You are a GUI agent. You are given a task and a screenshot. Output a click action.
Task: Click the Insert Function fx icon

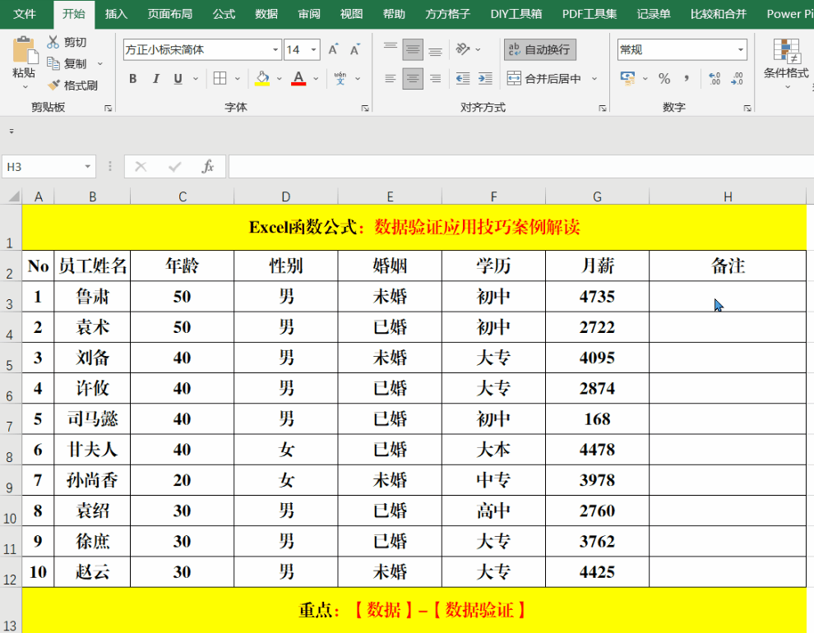tap(208, 167)
